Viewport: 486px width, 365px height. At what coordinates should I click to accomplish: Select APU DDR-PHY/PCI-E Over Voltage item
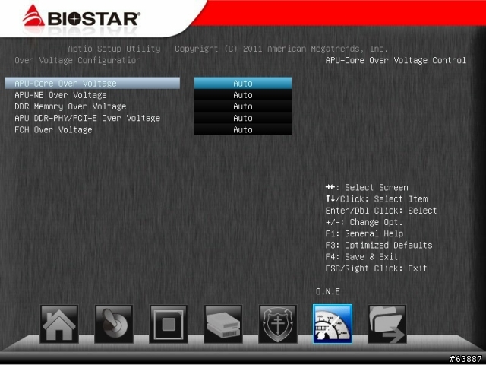pos(87,118)
